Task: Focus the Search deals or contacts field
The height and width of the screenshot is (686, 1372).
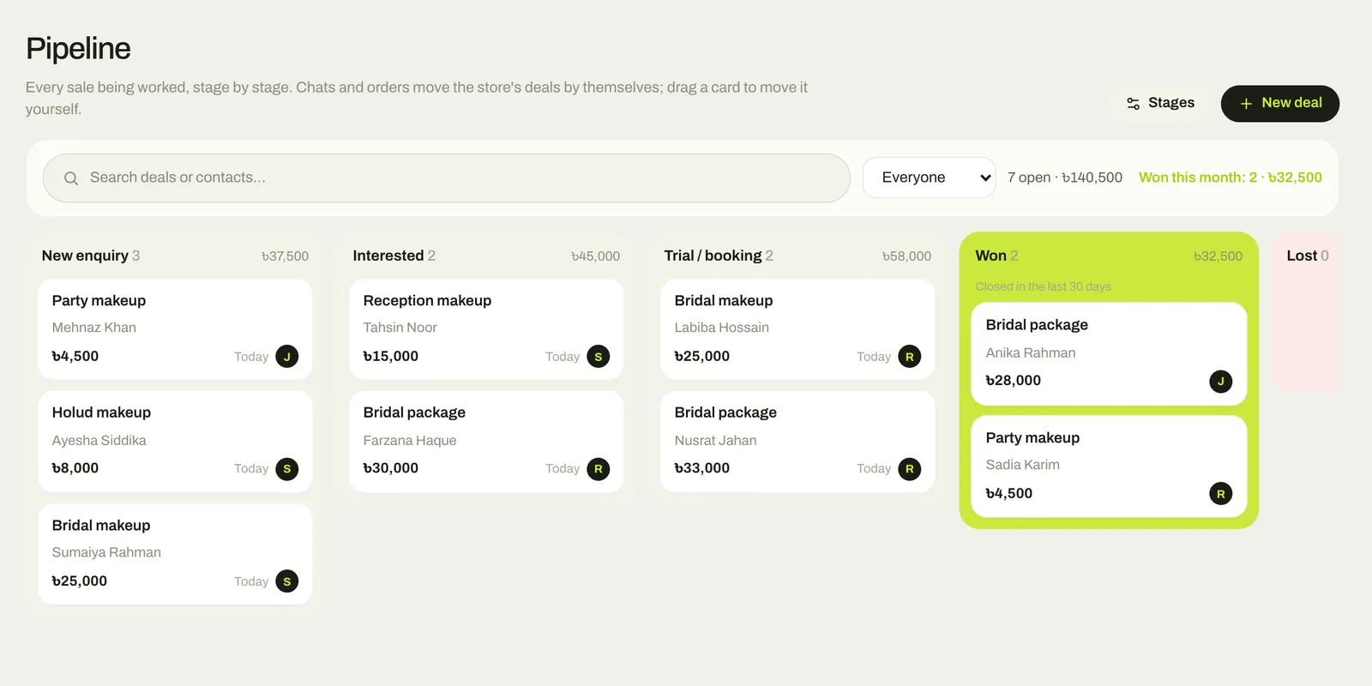Action: (x=447, y=178)
